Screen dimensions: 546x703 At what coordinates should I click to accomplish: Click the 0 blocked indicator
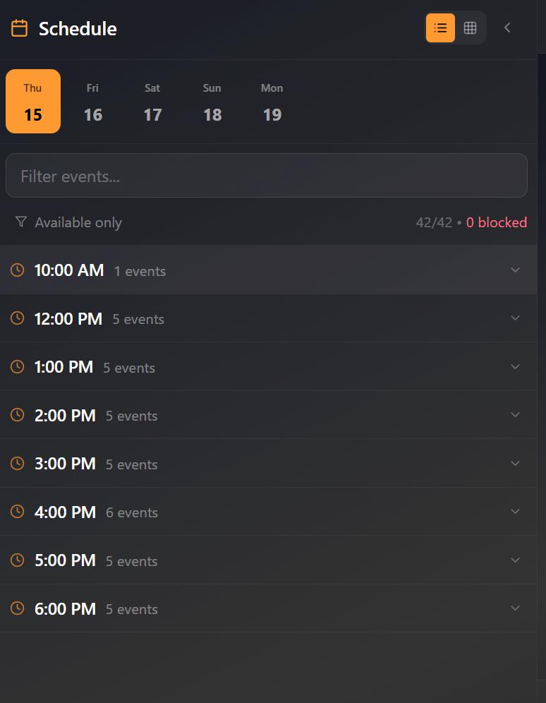point(497,222)
